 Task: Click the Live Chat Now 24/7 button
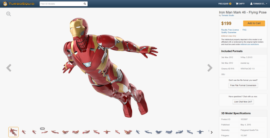pos(243,102)
